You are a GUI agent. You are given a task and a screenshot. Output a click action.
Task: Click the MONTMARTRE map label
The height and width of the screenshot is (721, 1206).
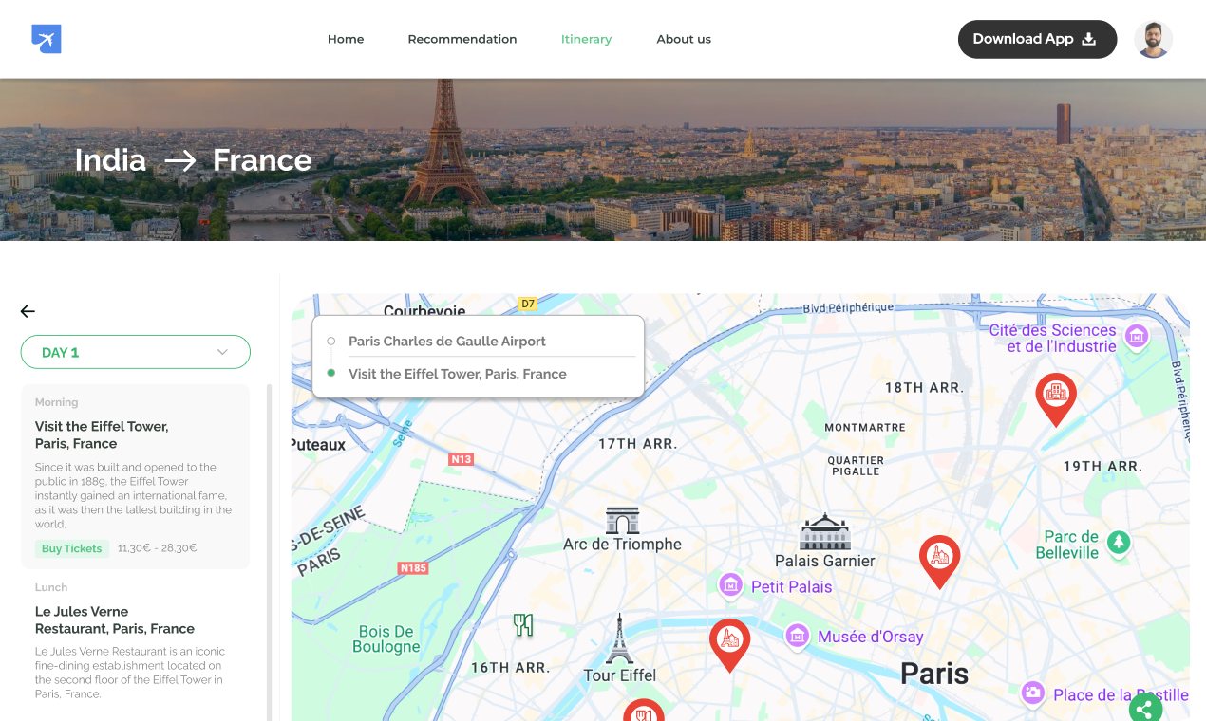point(865,428)
